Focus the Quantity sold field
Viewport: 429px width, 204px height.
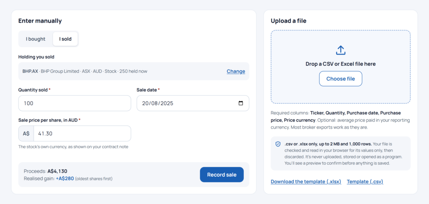[75, 103]
